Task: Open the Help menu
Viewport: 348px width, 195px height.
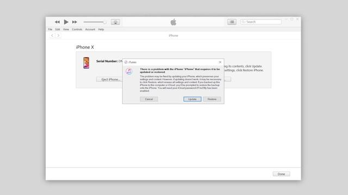Action: tap(101, 29)
